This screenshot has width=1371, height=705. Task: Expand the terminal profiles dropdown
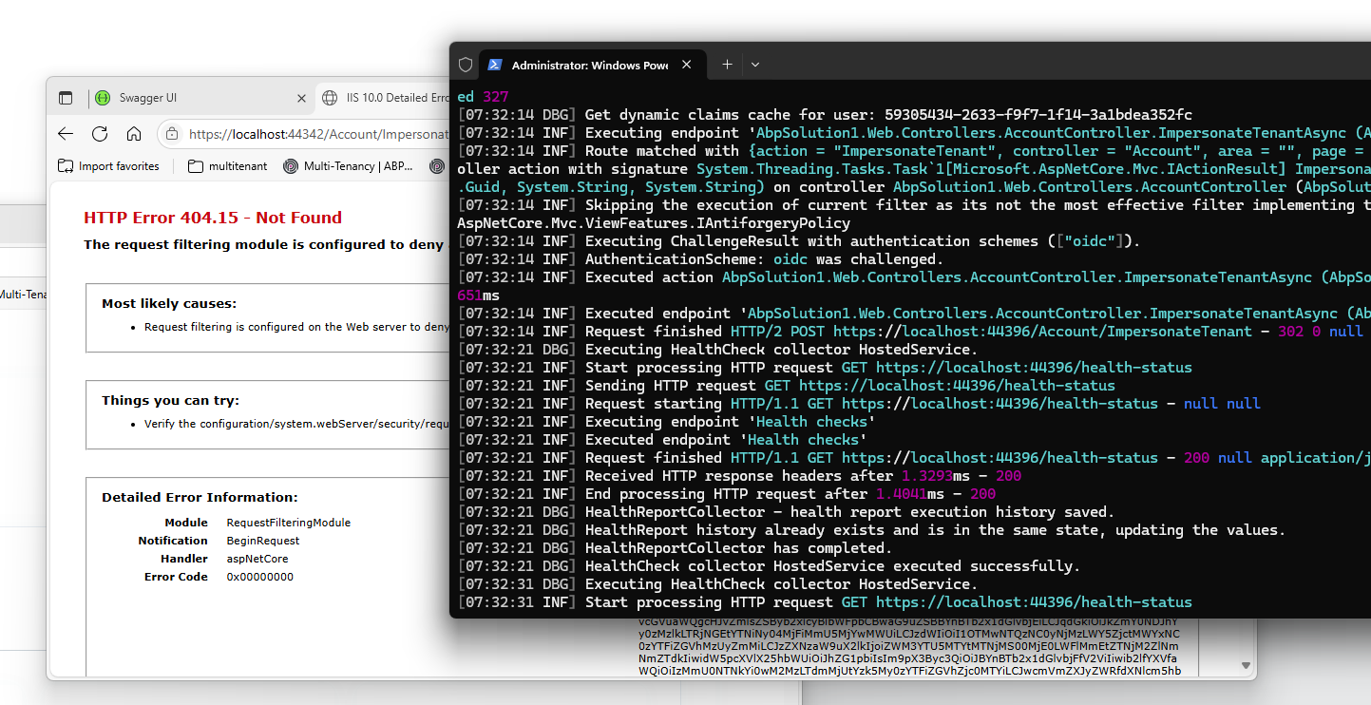[x=755, y=65]
